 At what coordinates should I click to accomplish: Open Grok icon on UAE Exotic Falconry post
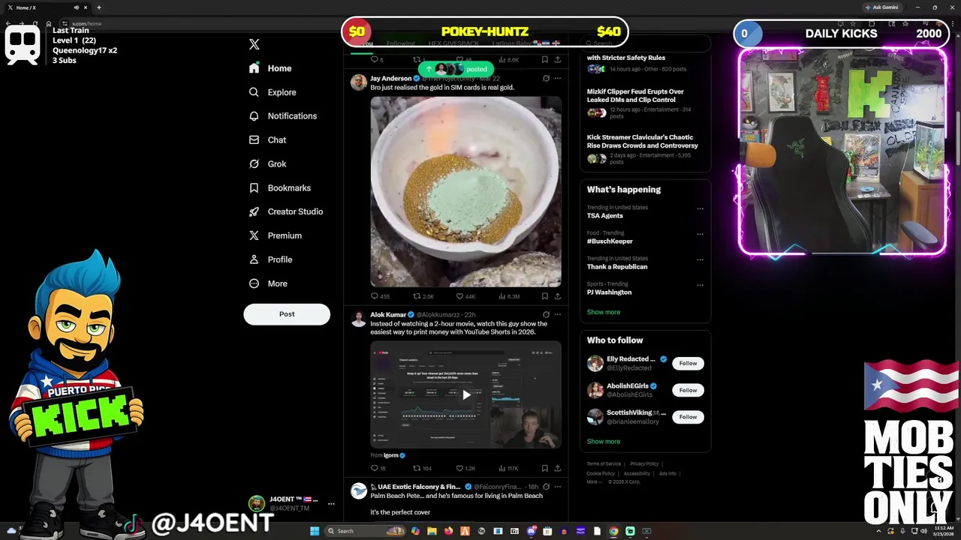tap(546, 487)
